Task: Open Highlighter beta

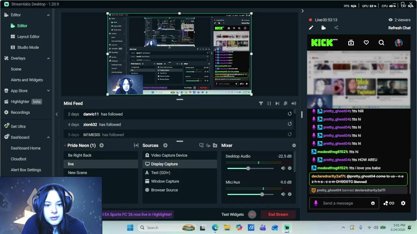Action: pyautogui.click(x=22, y=101)
